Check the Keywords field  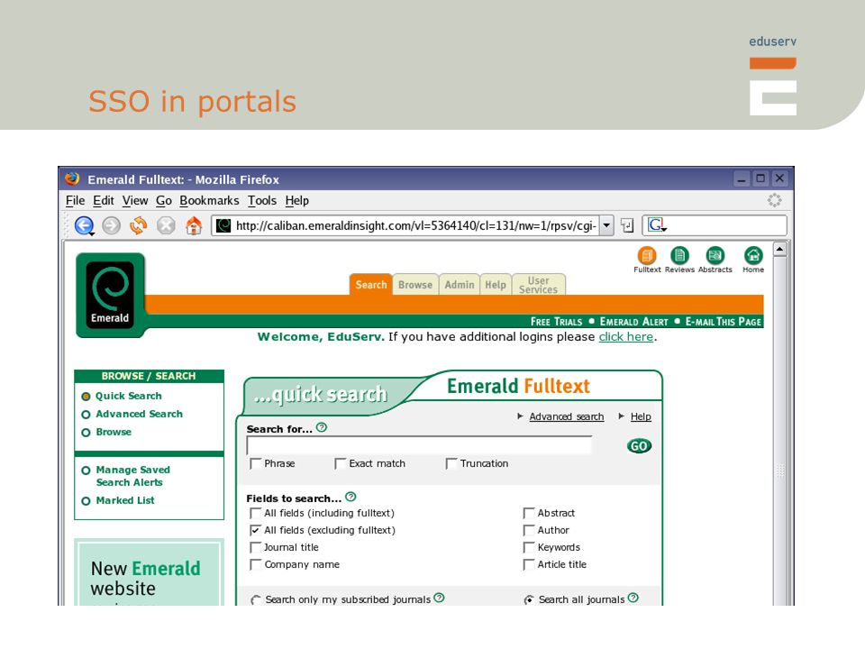pyautogui.click(x=529, y=547)
